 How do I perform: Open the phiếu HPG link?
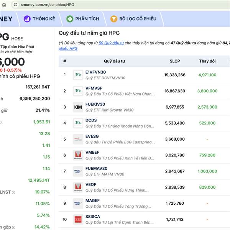pos(68,49)
